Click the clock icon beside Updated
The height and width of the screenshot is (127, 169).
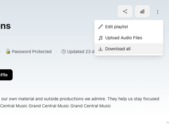(x=64, y=52)
